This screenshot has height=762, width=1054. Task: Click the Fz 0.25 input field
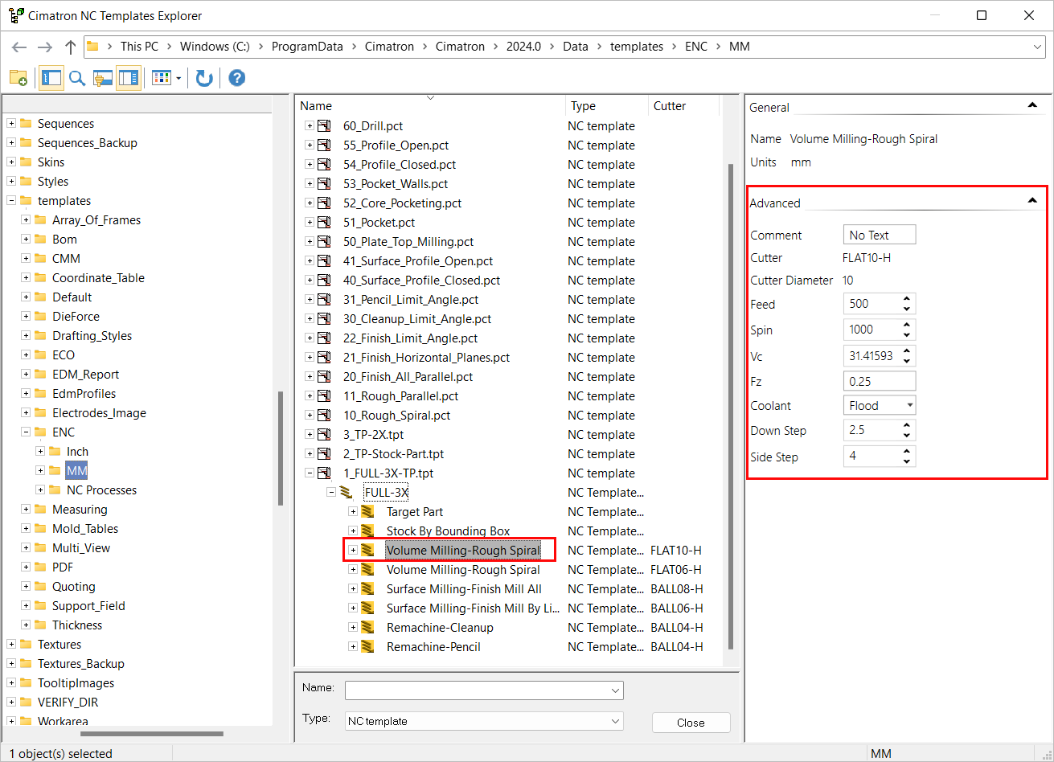[880, 381]
